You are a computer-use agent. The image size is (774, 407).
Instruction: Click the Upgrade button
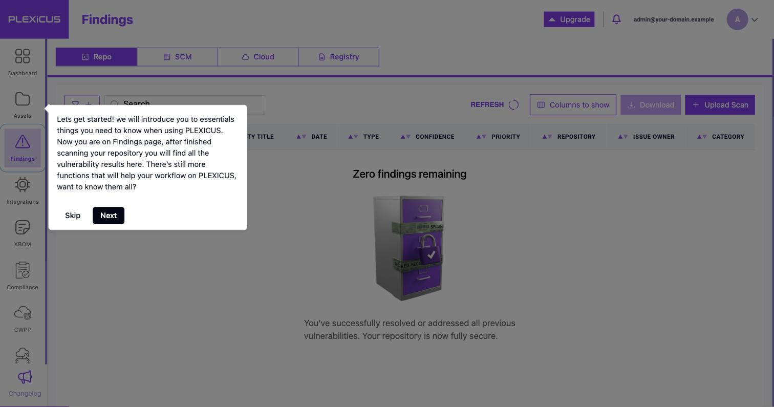pyautogui.click(x=569, y=19)
